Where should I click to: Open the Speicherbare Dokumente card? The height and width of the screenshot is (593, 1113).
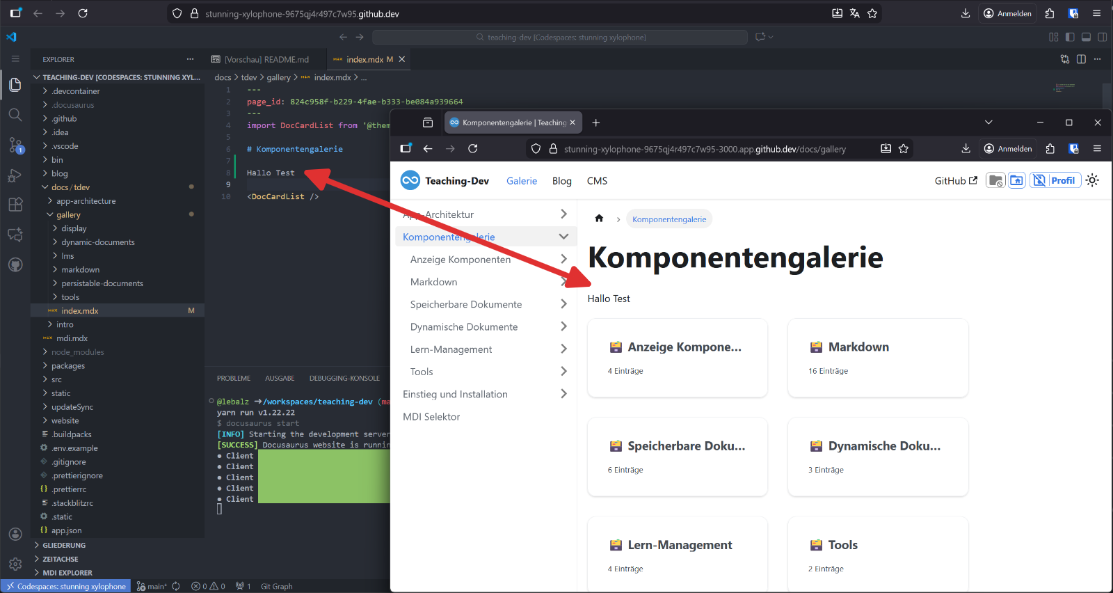click(x=678, y=457)
